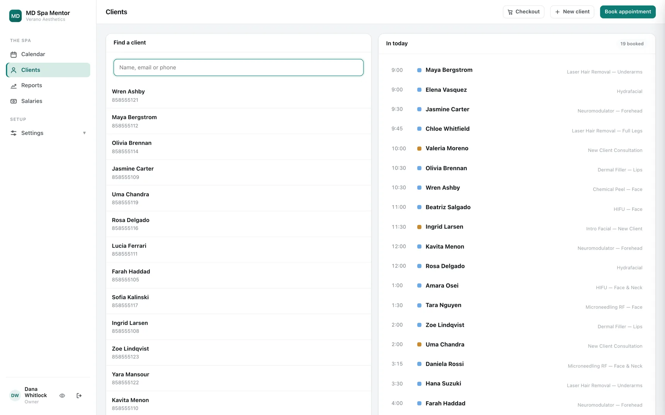
Task: Select Farah Haddad client row 858555105
Action: tap(238, 275)
